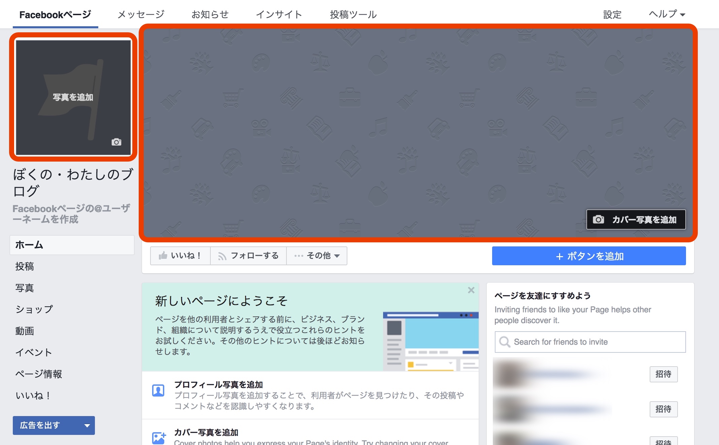Select イベント in the left sidebar
Viewport: 719px width, 445px height.
tap(34, 352)
